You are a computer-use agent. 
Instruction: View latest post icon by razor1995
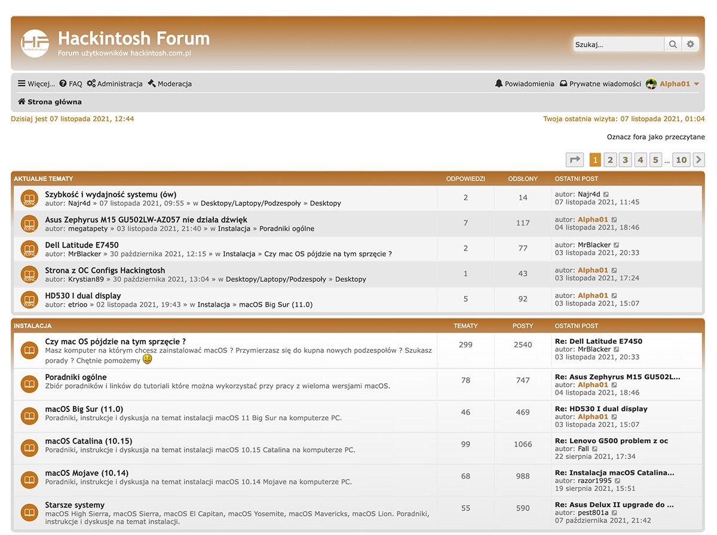618,481
